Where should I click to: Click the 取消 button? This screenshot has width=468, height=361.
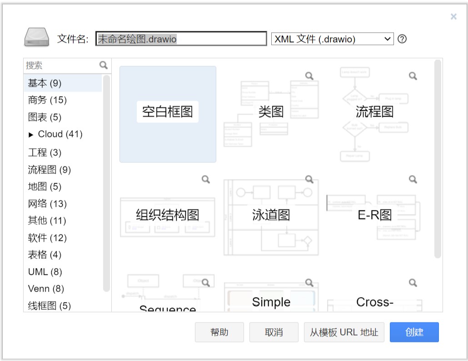point(274,332)
